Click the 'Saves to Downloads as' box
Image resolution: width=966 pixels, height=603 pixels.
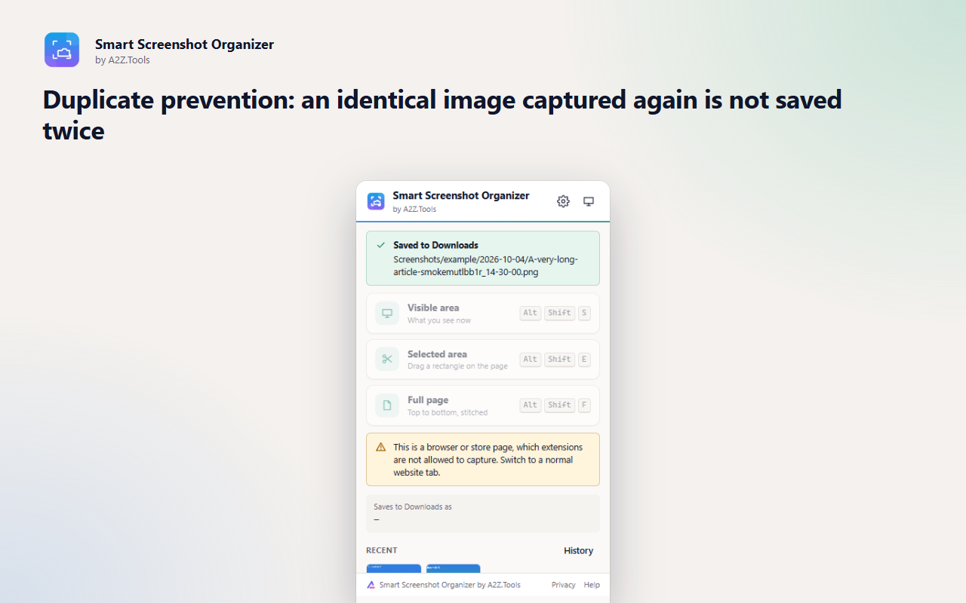click(483, 513)
